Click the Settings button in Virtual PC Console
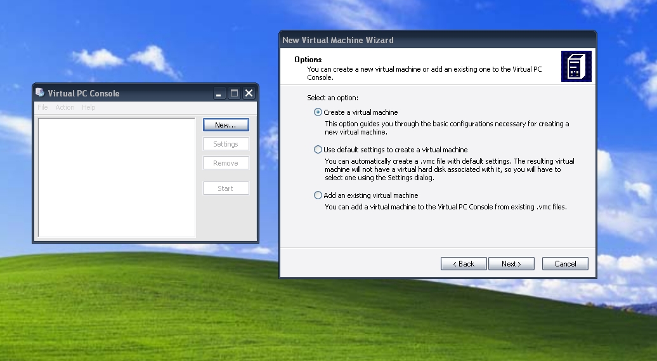Image resolution: width=657 pixels, height=361 pixels. (x=226, y=144)
